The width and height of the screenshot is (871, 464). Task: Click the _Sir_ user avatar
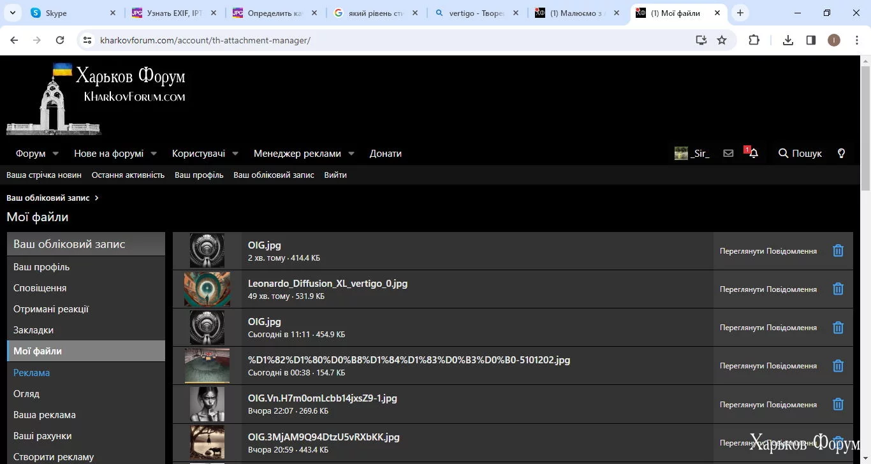681,154
